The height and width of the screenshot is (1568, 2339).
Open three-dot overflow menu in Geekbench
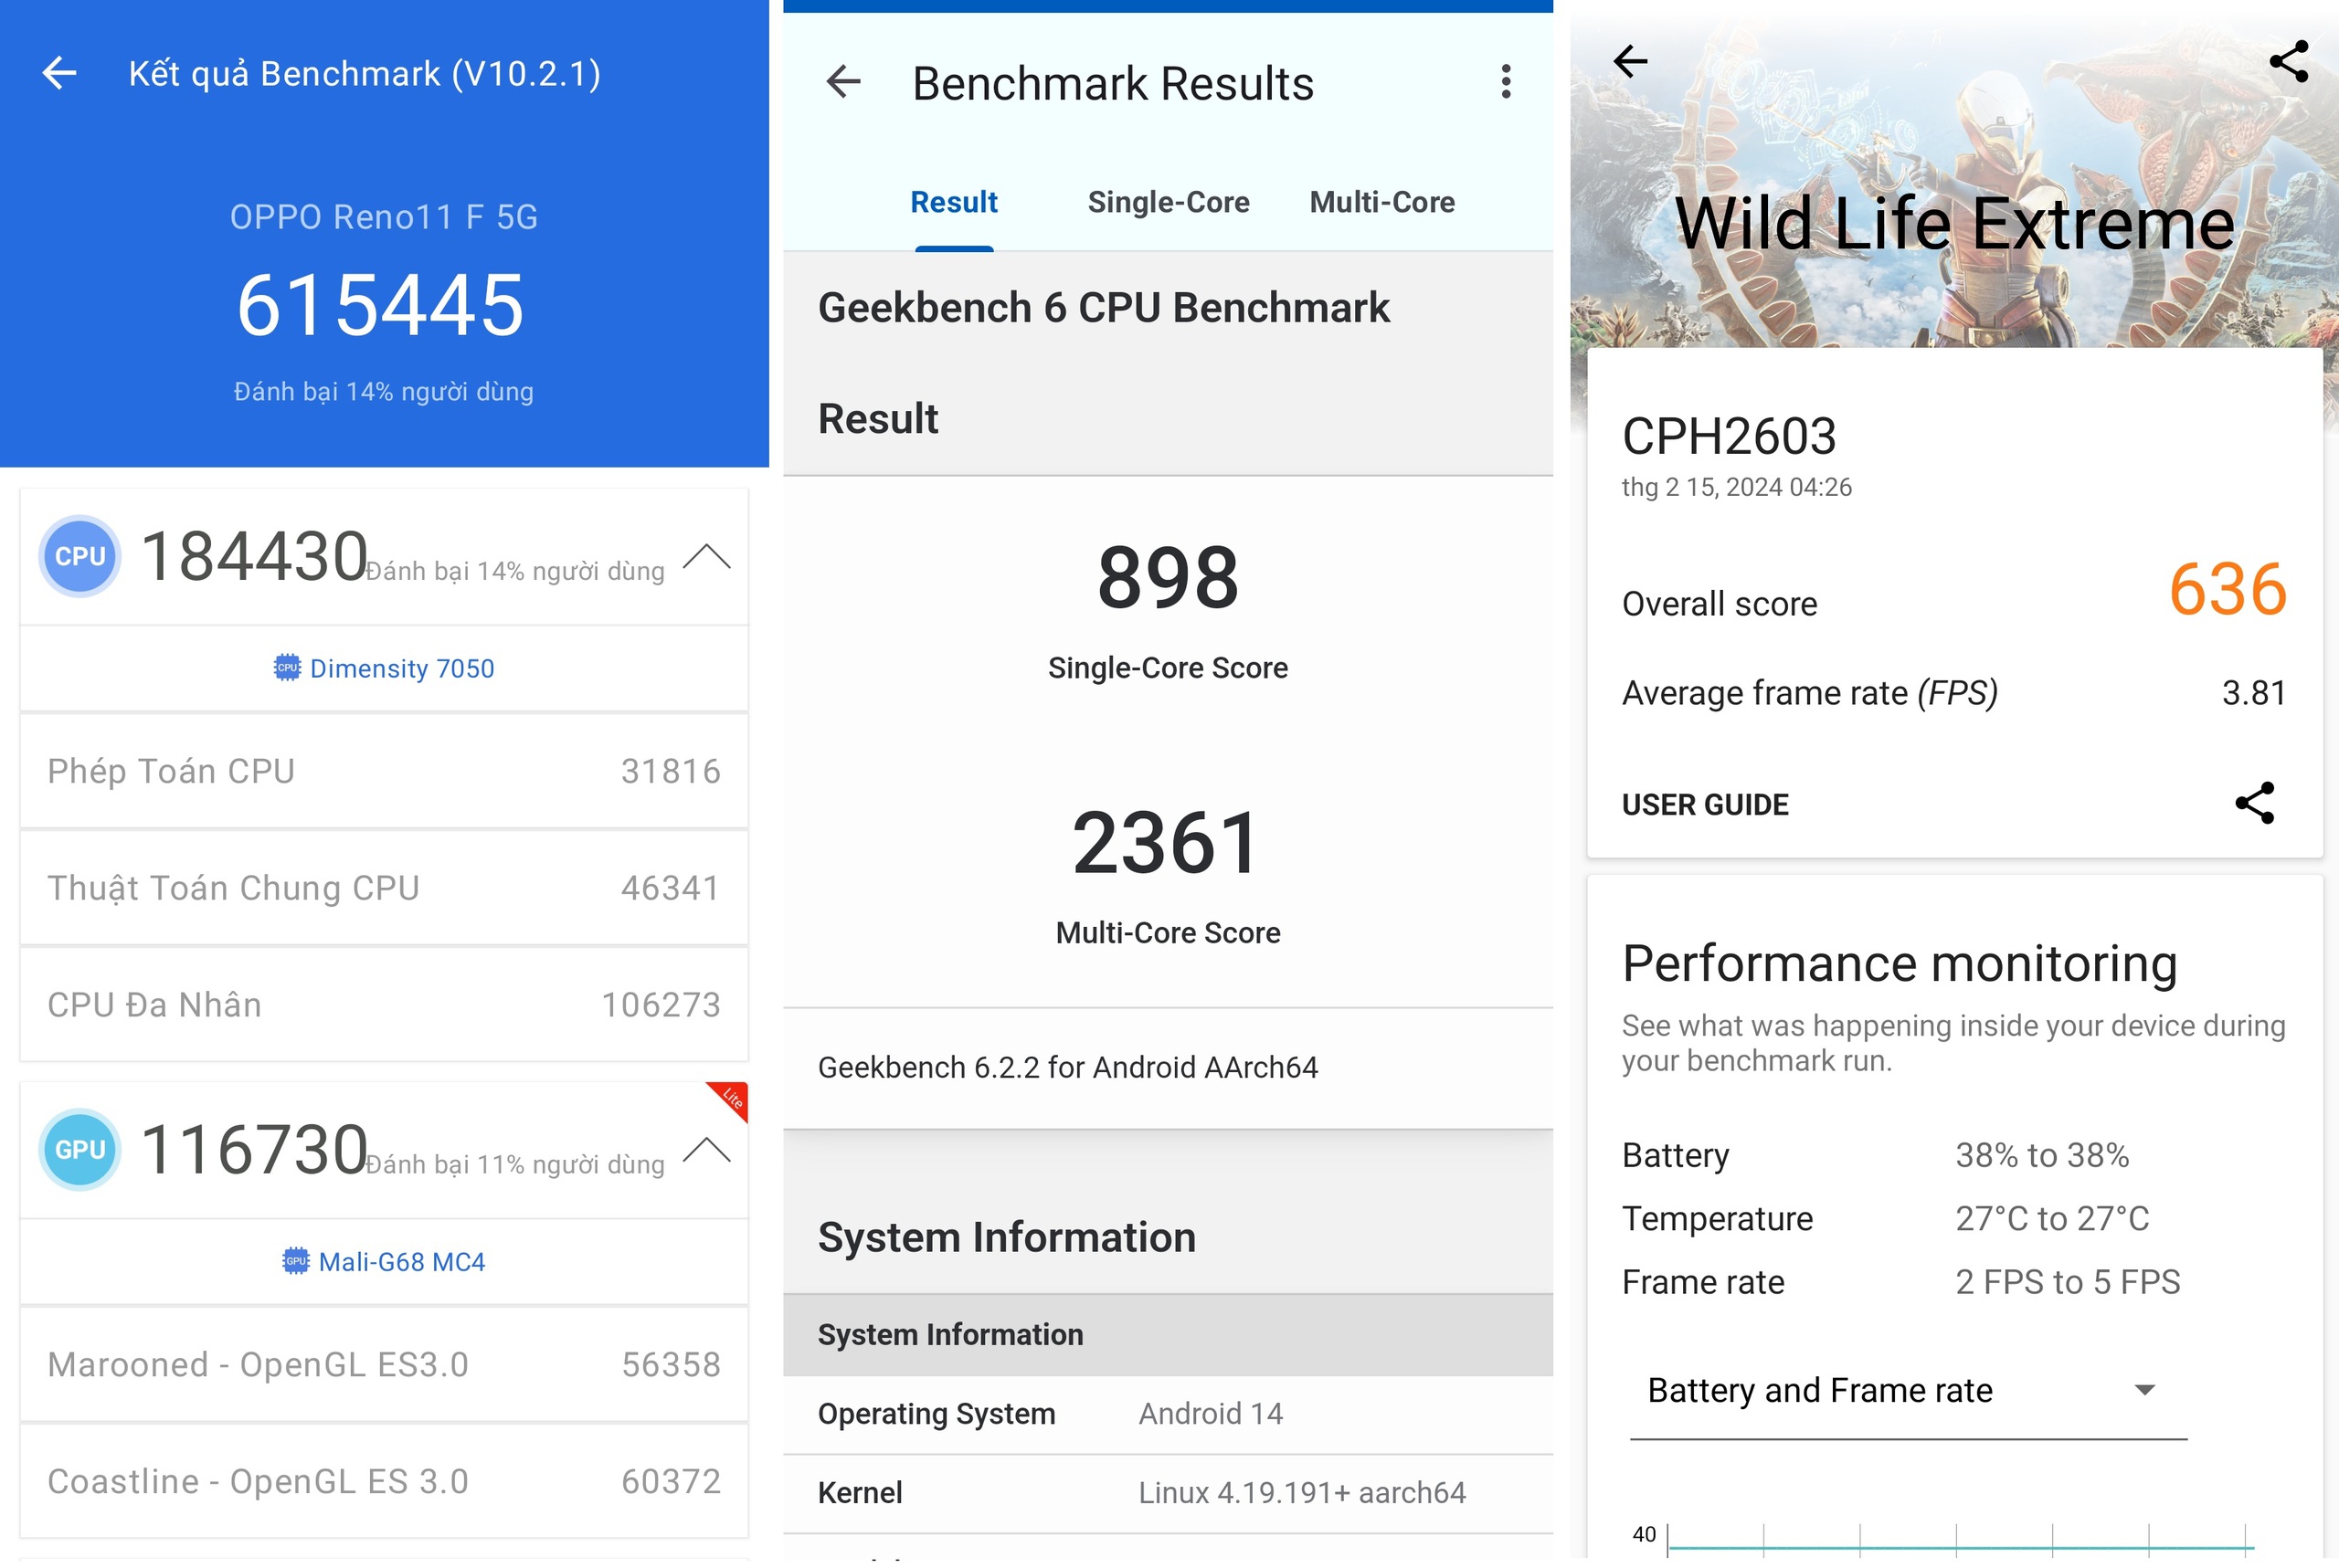click(x=1506, y=82)
